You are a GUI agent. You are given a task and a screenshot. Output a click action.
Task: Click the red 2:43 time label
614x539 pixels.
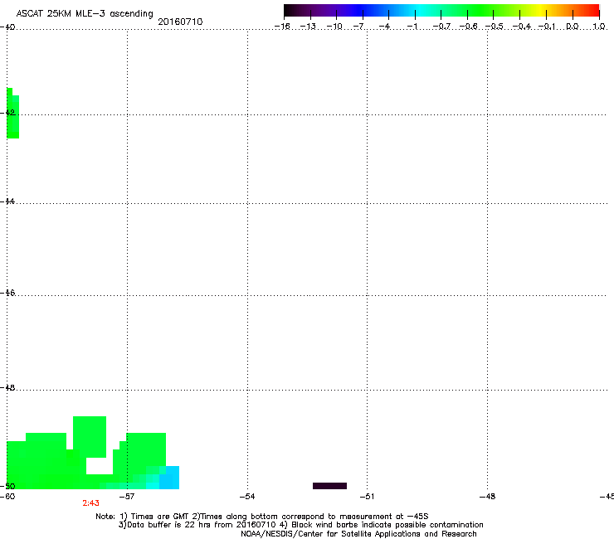point(90,503)
